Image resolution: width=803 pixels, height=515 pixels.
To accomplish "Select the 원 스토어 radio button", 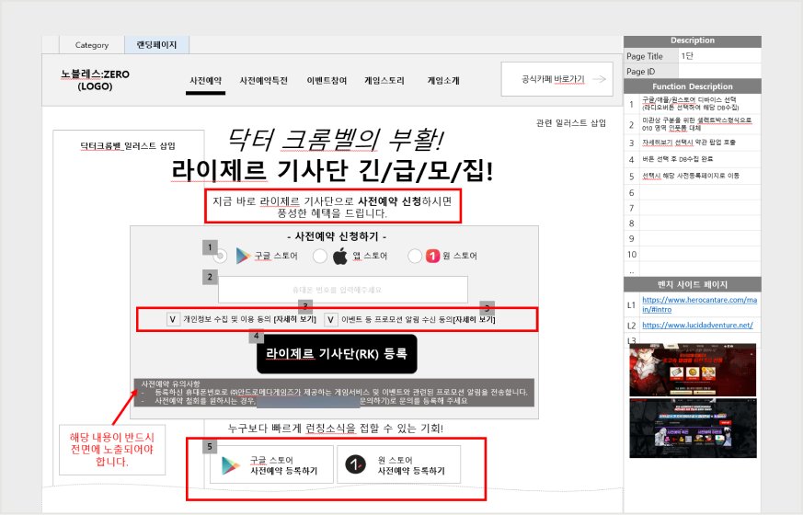I will tap(415, 256).
